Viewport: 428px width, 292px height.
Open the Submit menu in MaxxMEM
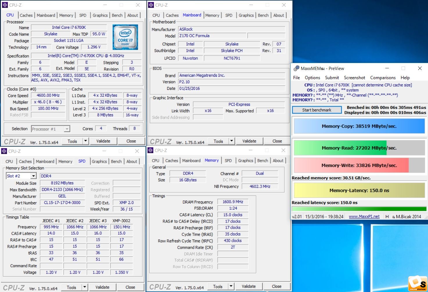332,78
